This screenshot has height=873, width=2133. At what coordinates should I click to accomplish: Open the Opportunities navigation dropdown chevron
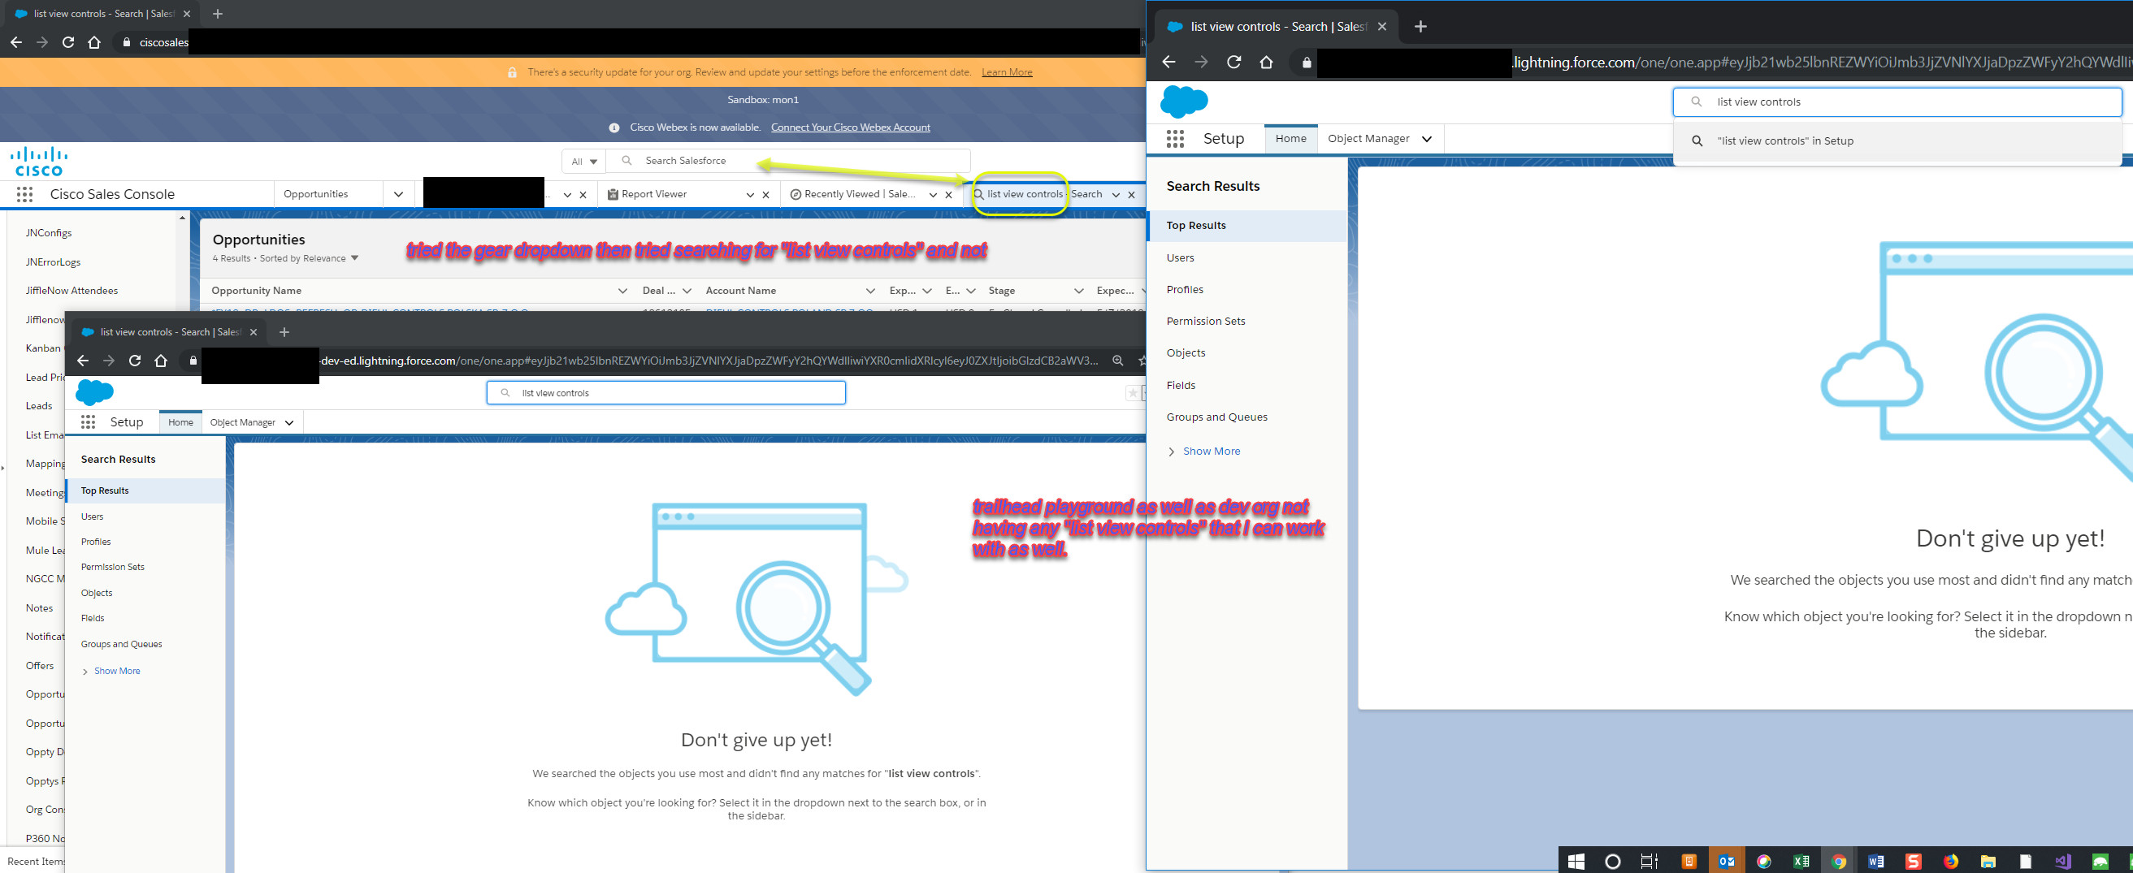point(398,194)
